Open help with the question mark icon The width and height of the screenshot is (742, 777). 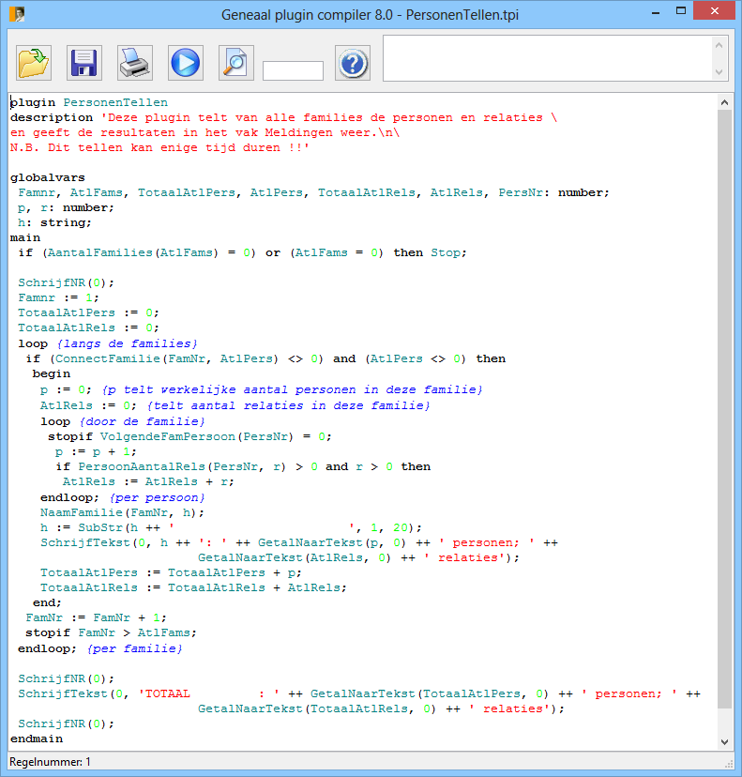click(x=353, y=63)
